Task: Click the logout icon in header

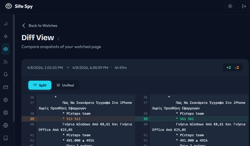Action: (243, 6)
